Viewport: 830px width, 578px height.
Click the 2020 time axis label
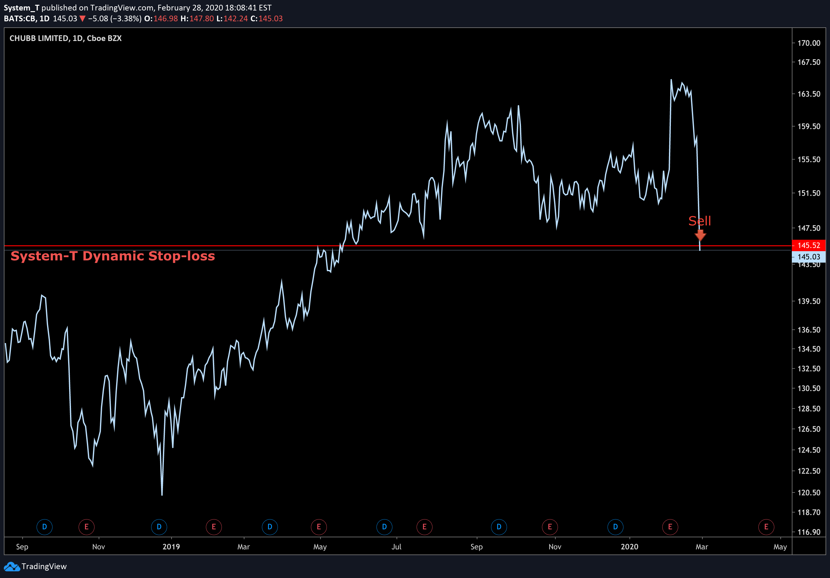(x=630, y=547)
